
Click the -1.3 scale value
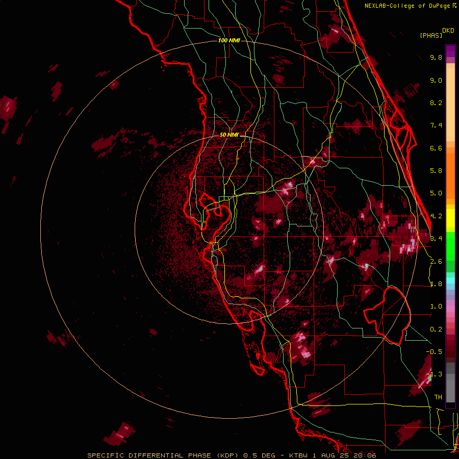click(434, 374)
